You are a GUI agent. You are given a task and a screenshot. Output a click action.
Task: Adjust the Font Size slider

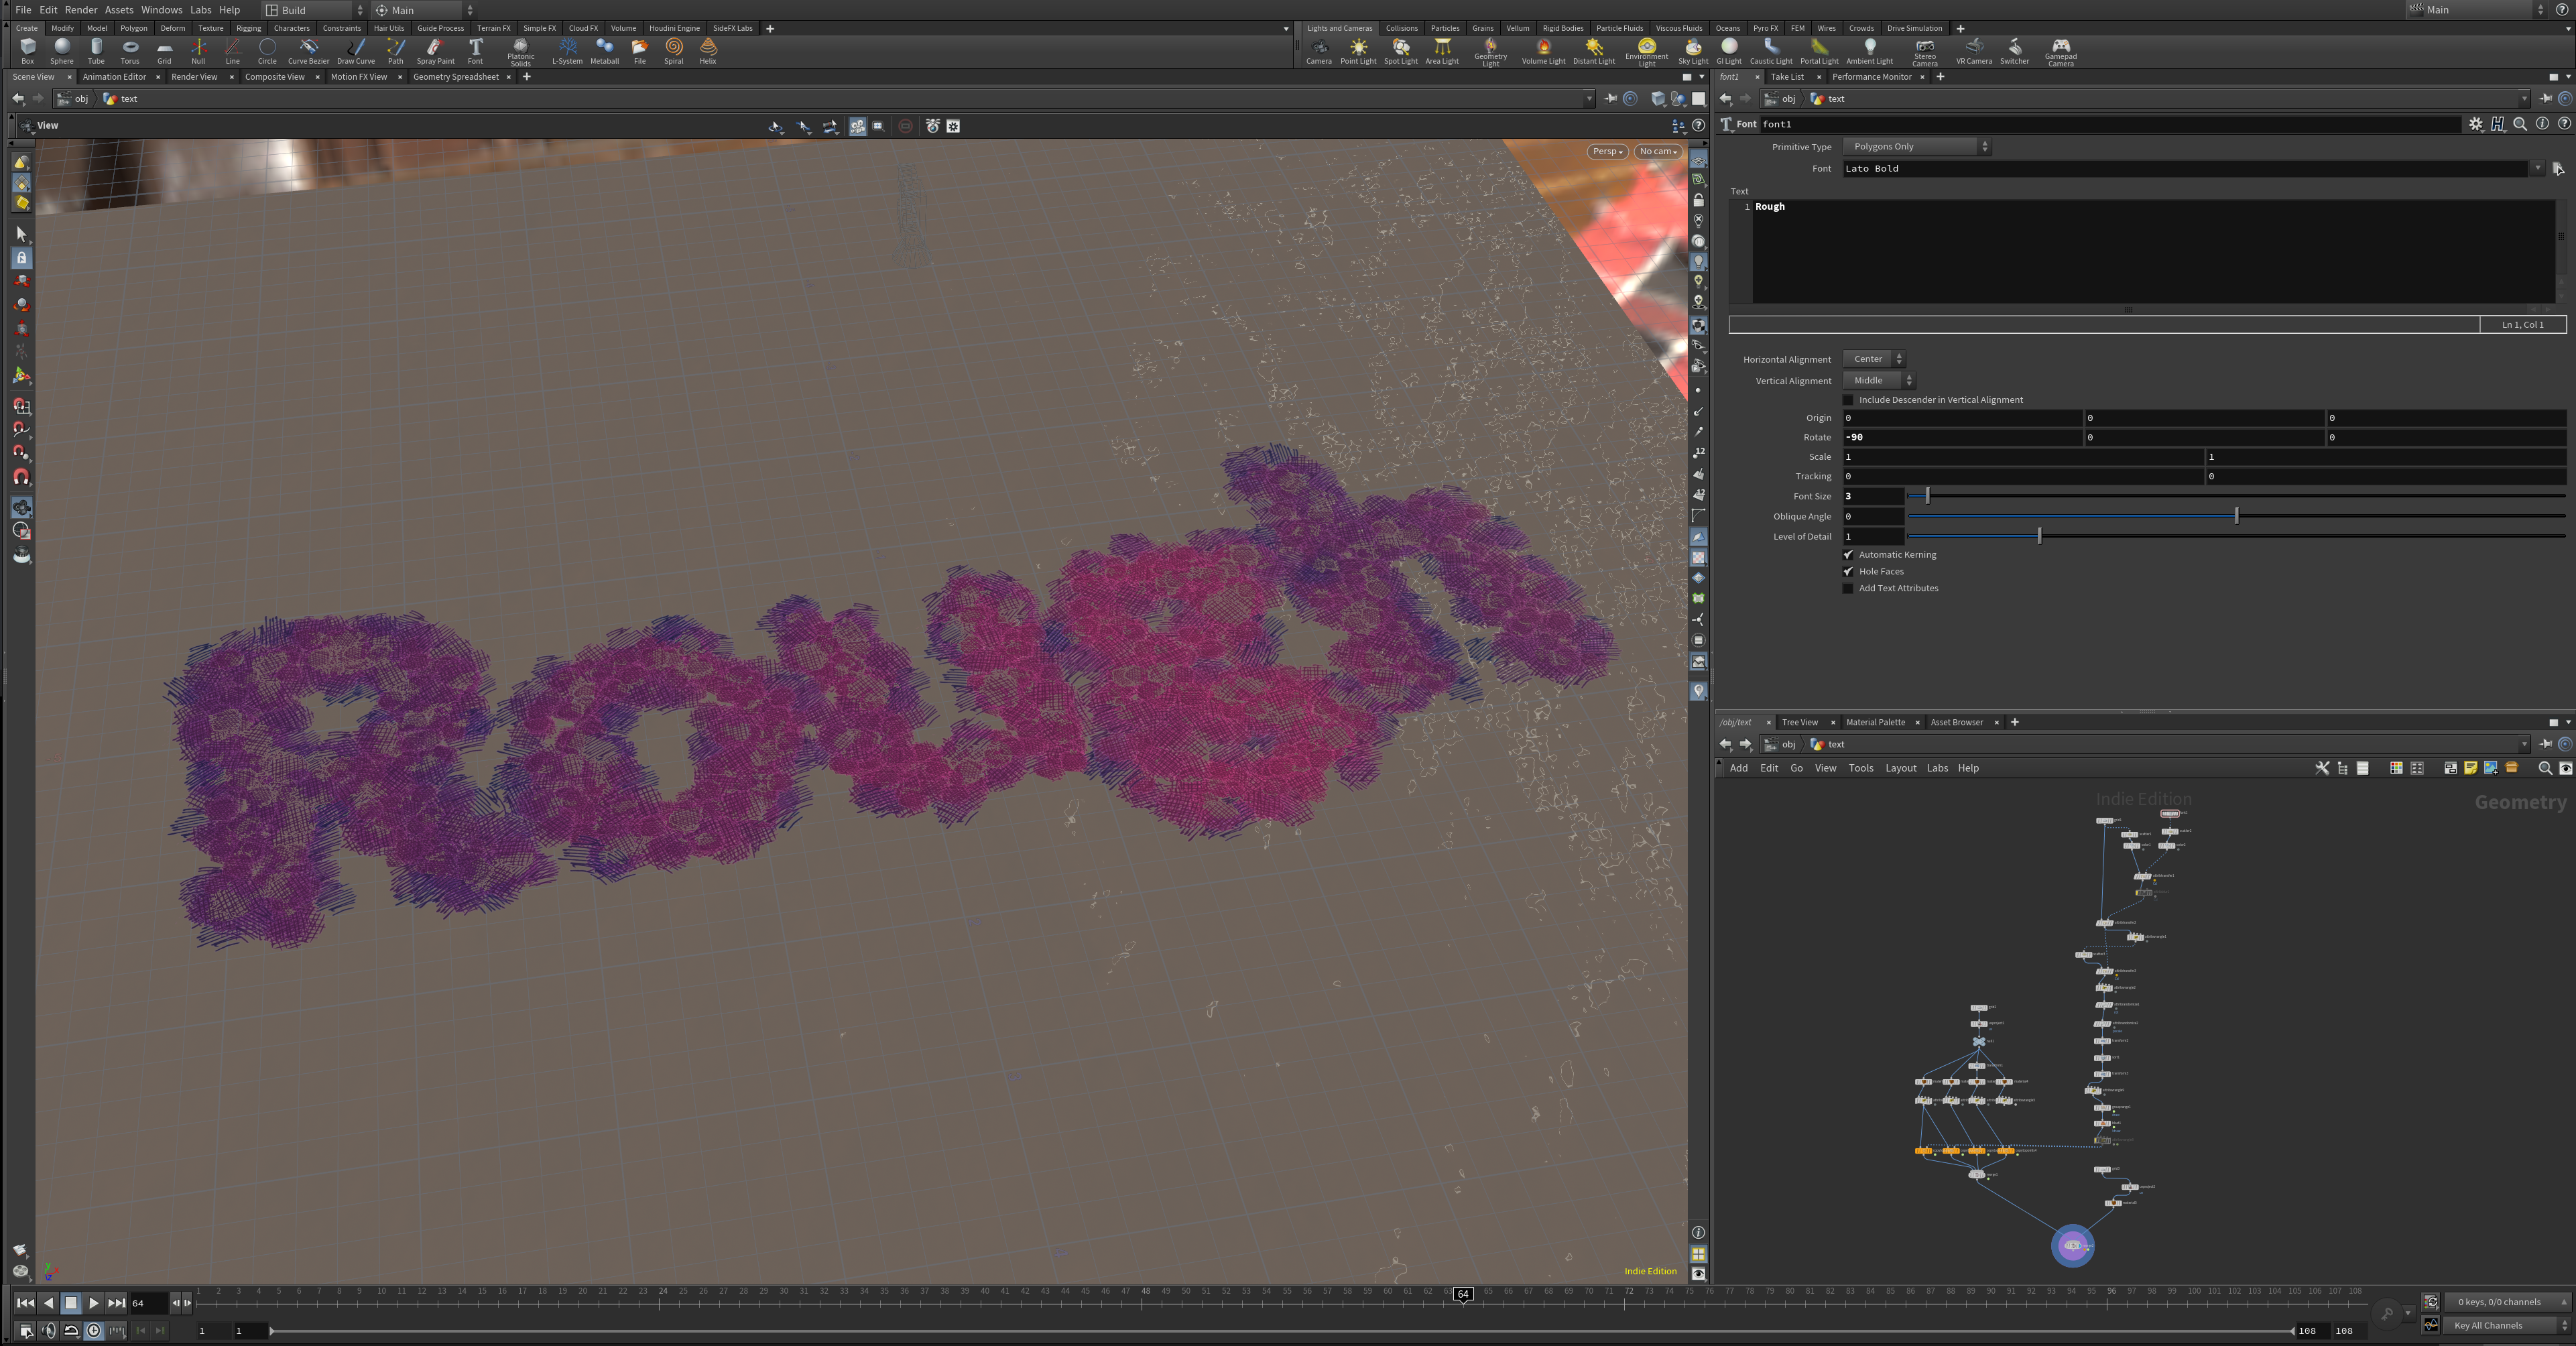2237,497
